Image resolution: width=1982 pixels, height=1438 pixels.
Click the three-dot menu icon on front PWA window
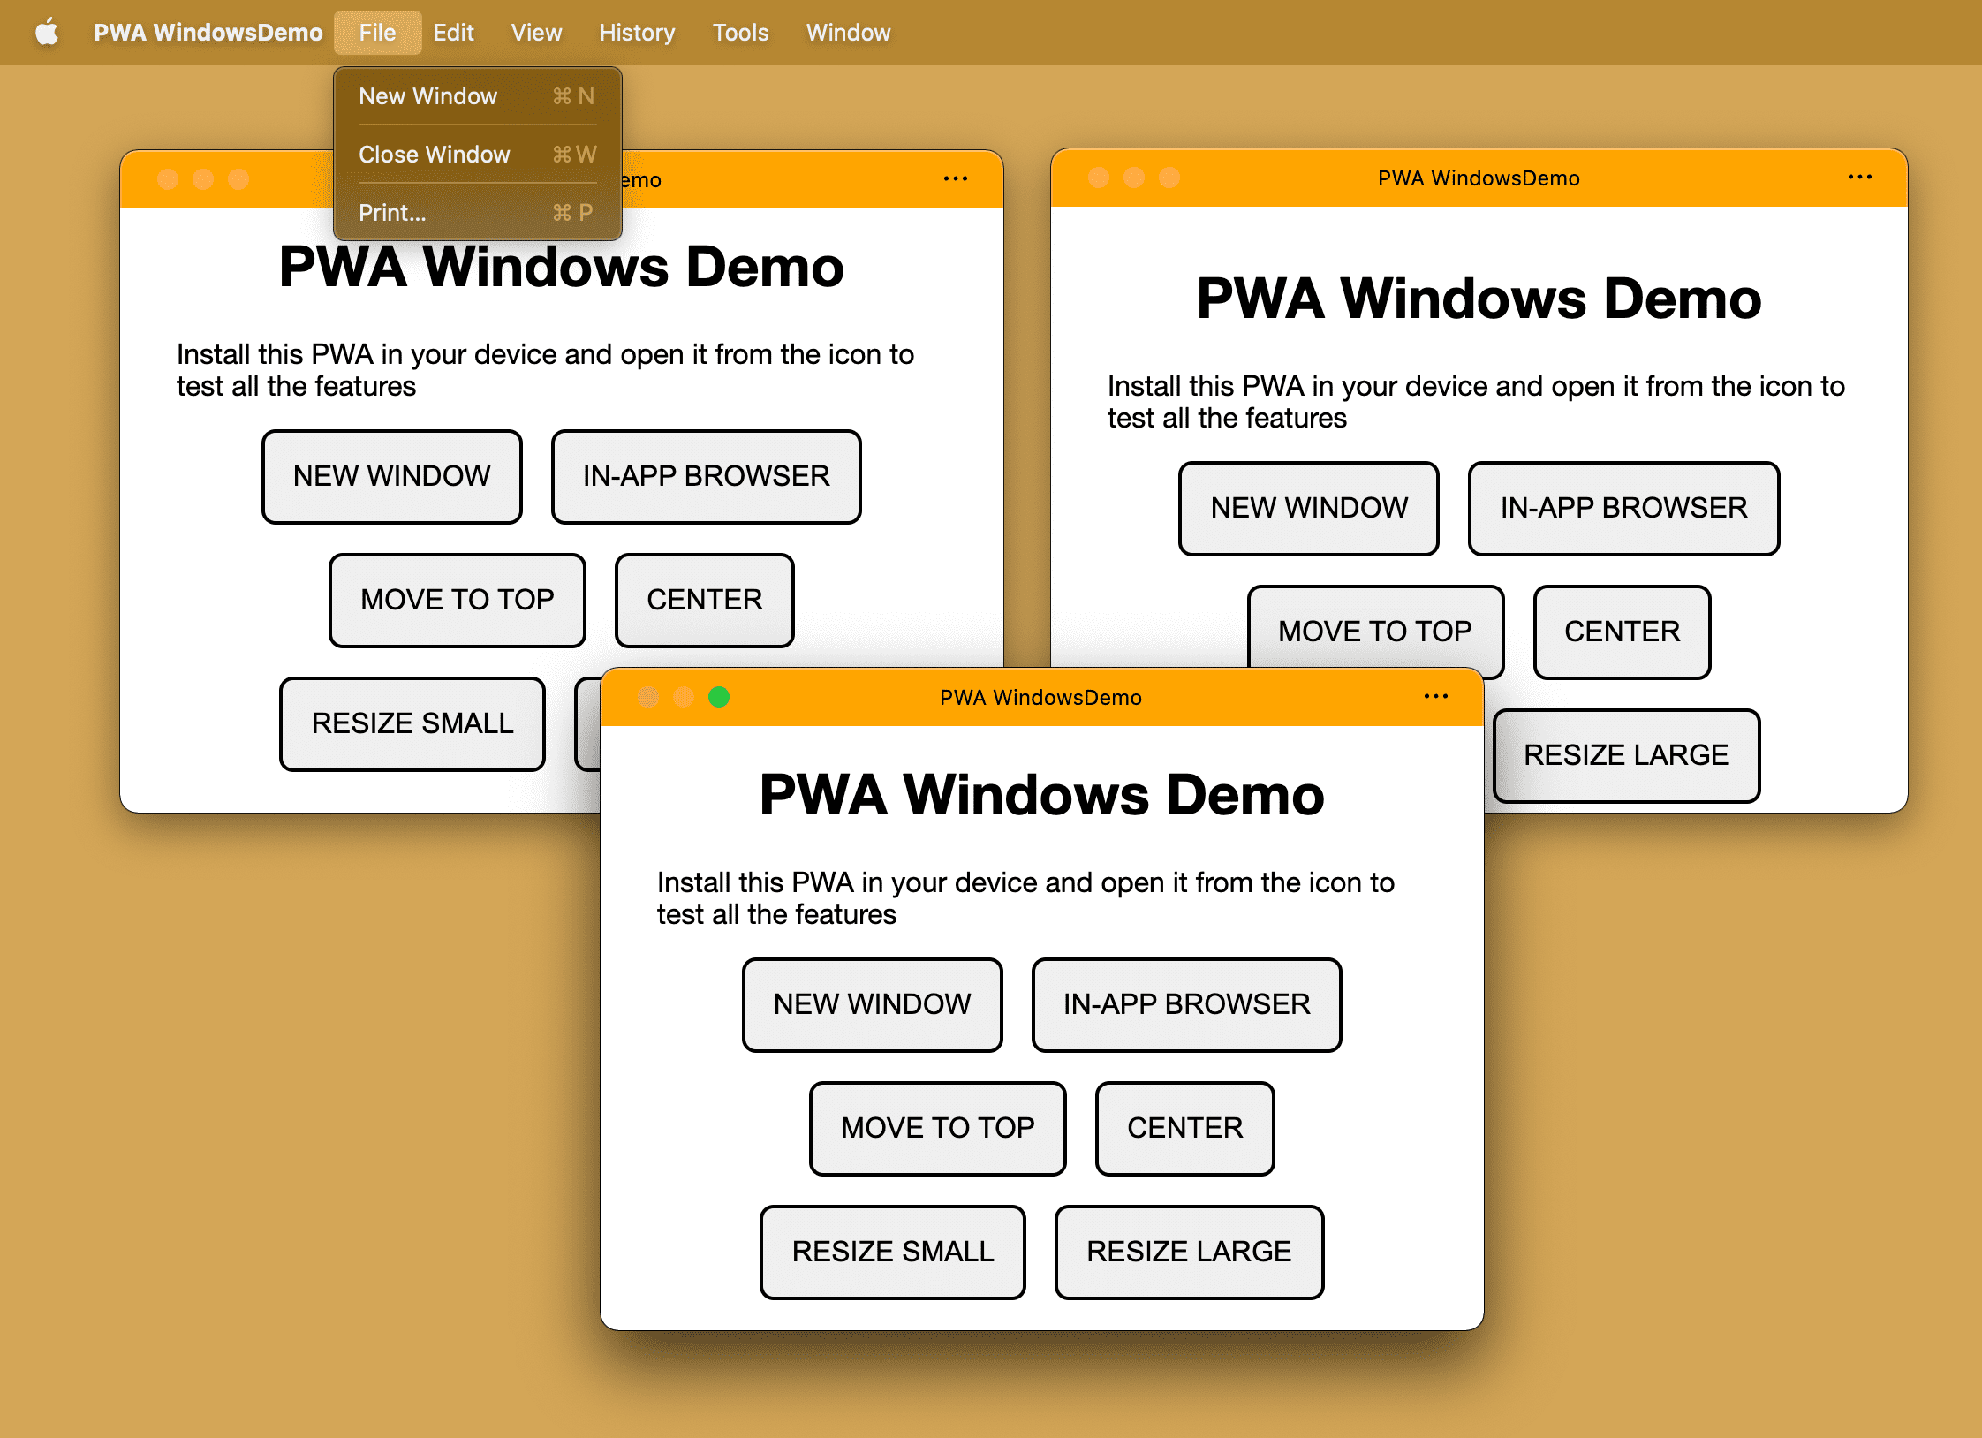[x=1437, y=698]
